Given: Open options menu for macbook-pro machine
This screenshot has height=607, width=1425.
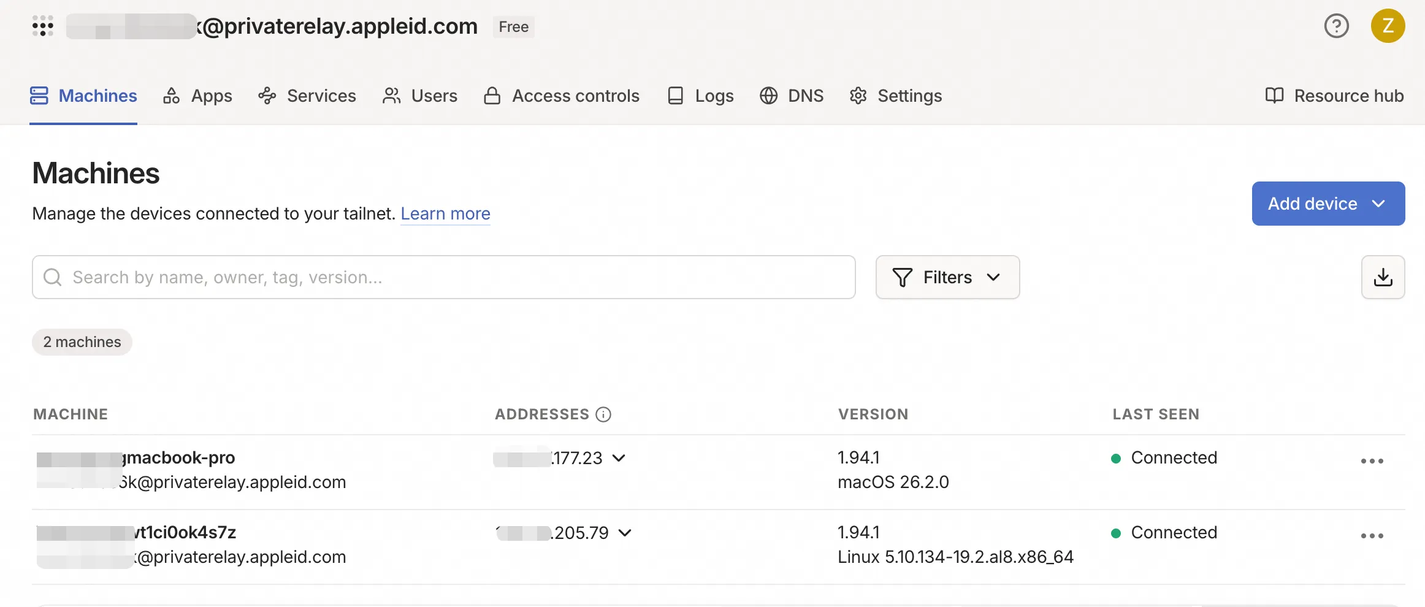Looking at the screenshot, I should 1372,461.
